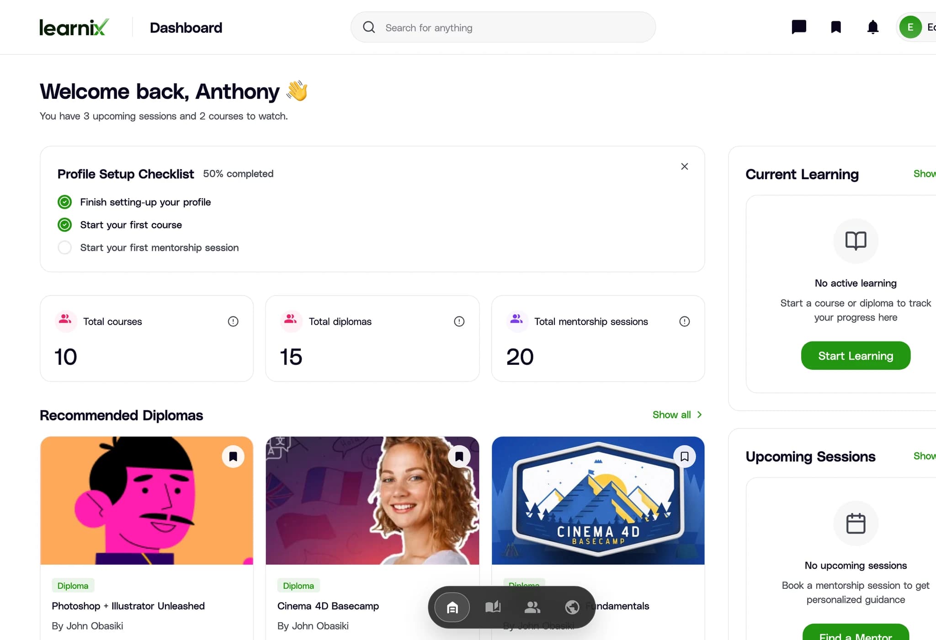Click the Start Learning button
This screenshot has height=640, width=936.
tap(856, 356)
